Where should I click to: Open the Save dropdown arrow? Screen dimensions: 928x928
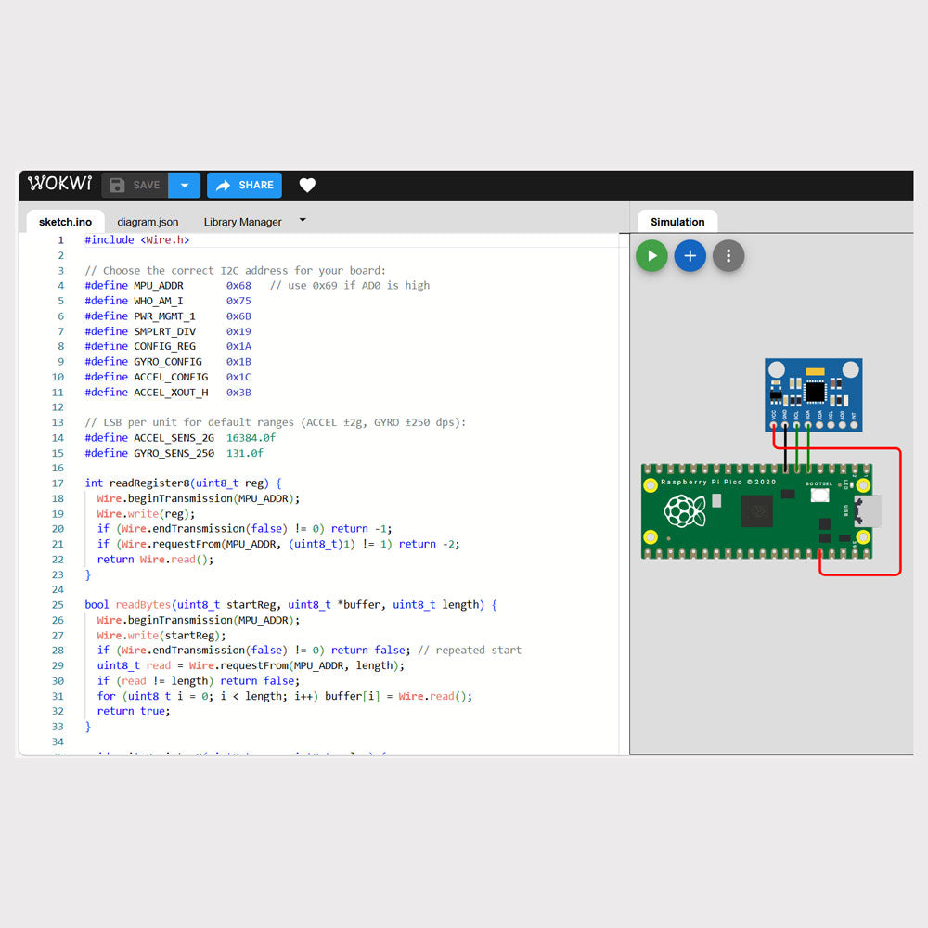pyautogui.click(x=184, y=185)
